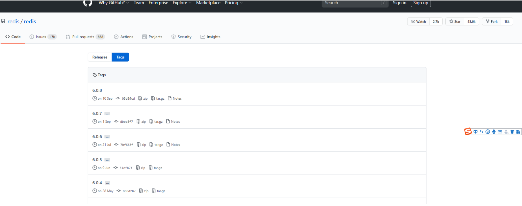Click the Watch button

point(418,21)
